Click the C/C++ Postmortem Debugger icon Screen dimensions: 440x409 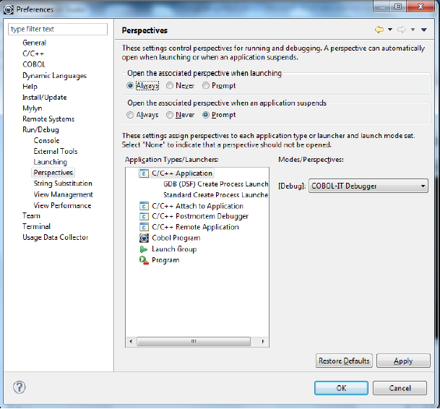pyautogui.click(x=144, y=217)
